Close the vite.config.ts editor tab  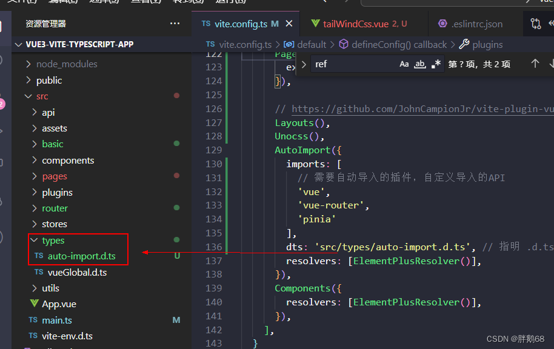(289, 23)
